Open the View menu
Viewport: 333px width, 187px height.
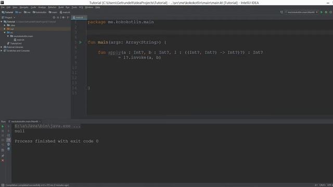tap(15, 7)
